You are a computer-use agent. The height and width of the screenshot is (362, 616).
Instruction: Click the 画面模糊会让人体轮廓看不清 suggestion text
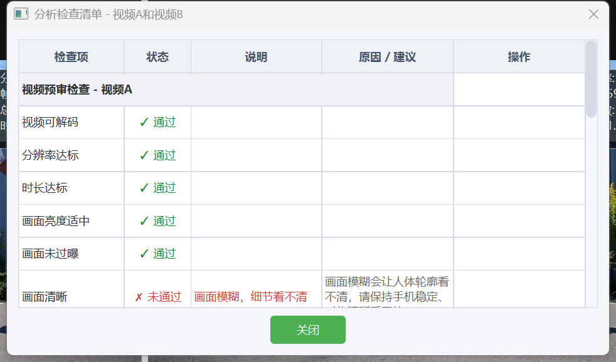tap(387, 291)
